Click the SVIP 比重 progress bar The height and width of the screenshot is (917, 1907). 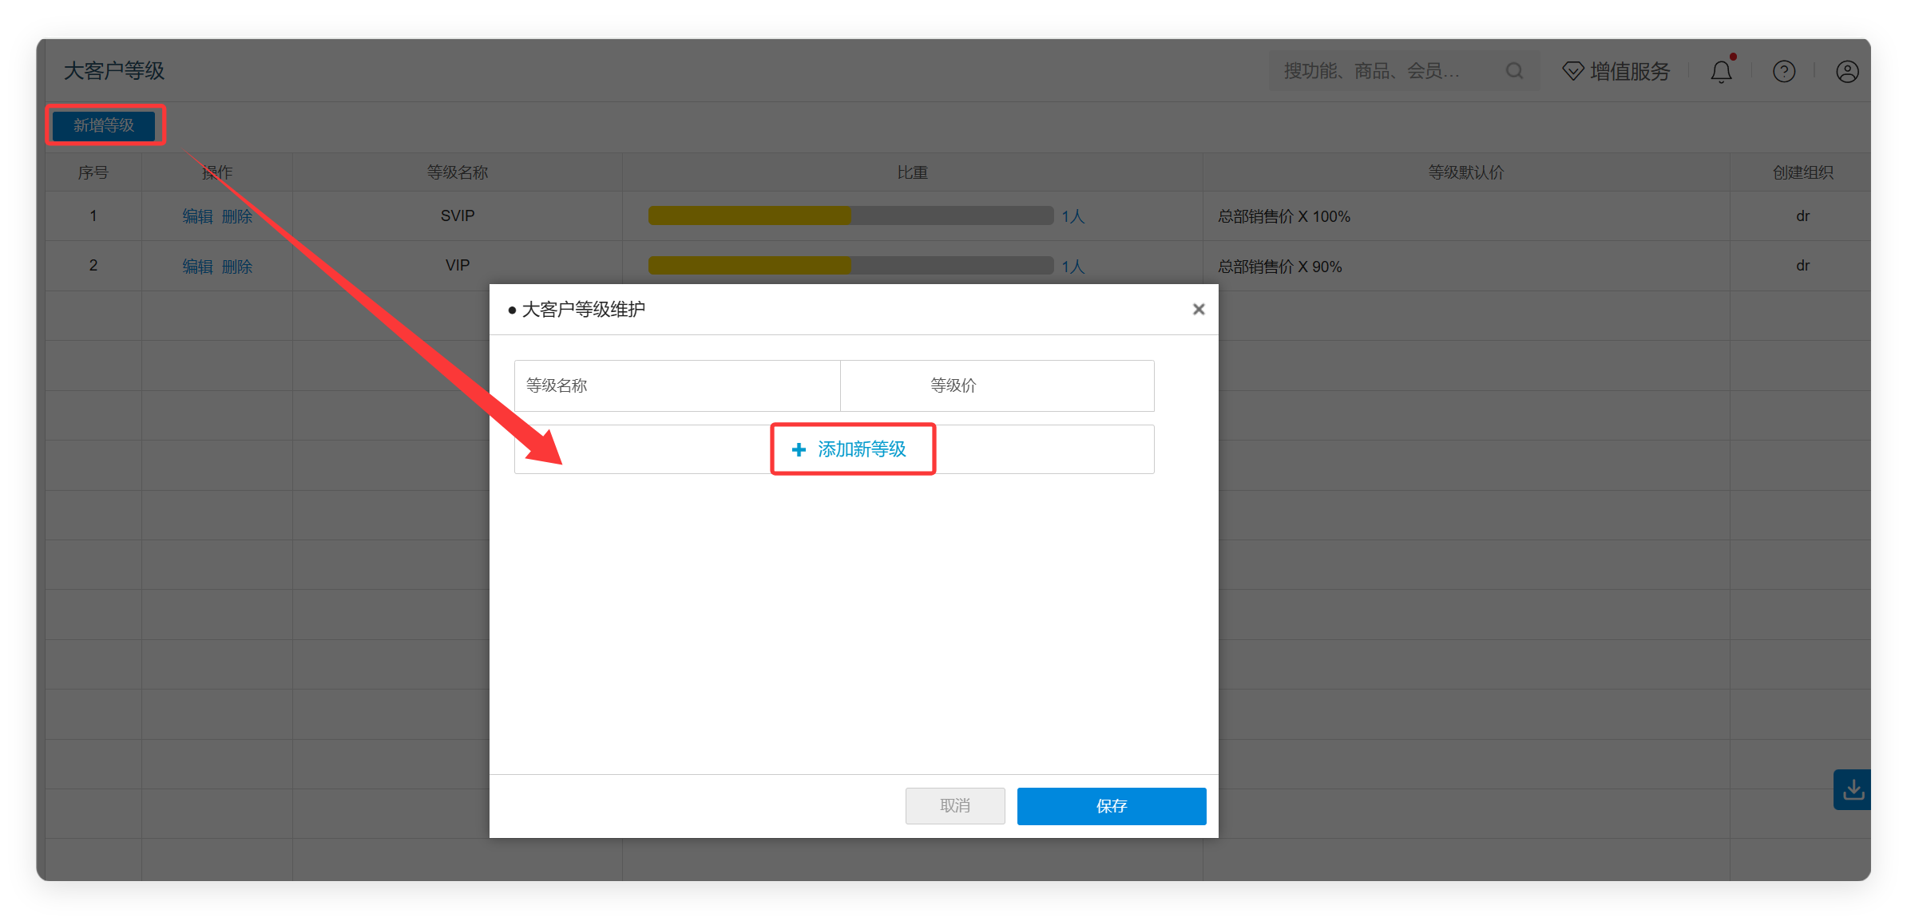pyautogui.click(x=850, y=215)
